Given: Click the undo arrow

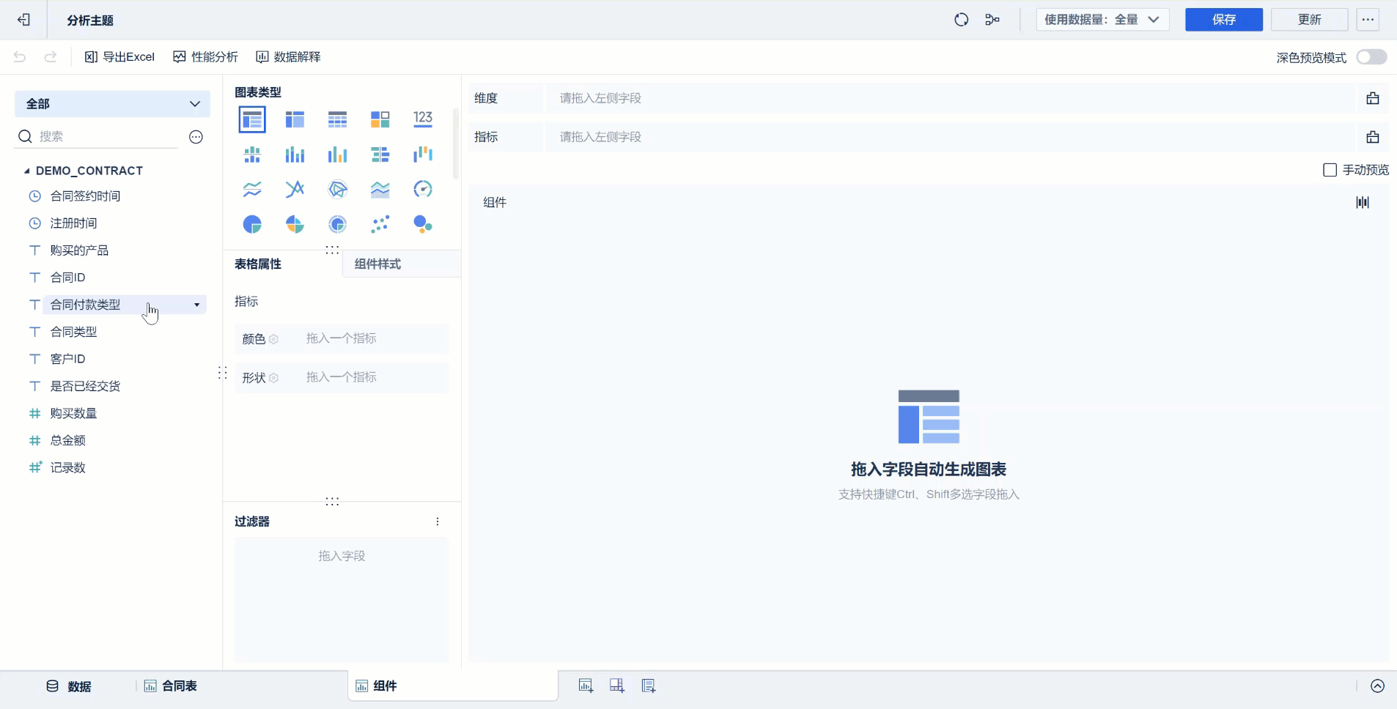Looking at the screenshot, I should pos(20,57).
